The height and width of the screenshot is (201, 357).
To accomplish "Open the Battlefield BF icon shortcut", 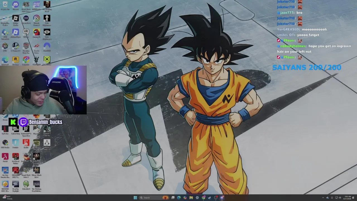I will [x=26, y=131].
